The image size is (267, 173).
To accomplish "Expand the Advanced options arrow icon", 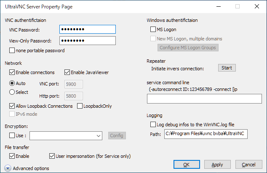I will click(8, 168).
